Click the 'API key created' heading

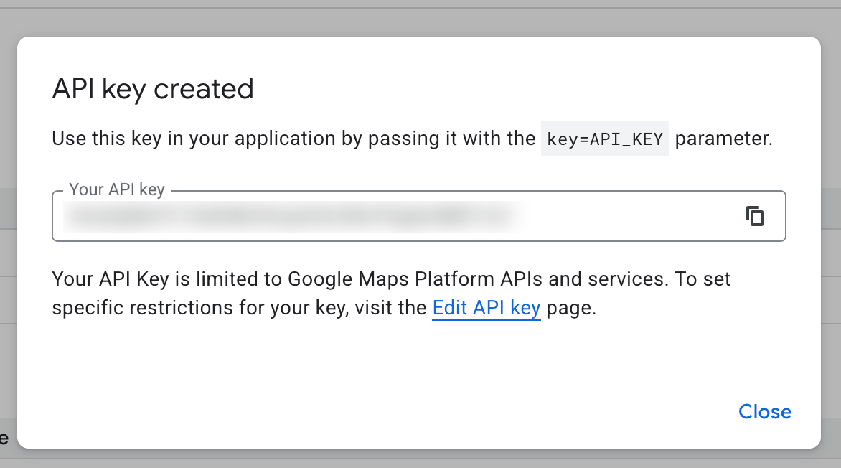pos(153,89)
